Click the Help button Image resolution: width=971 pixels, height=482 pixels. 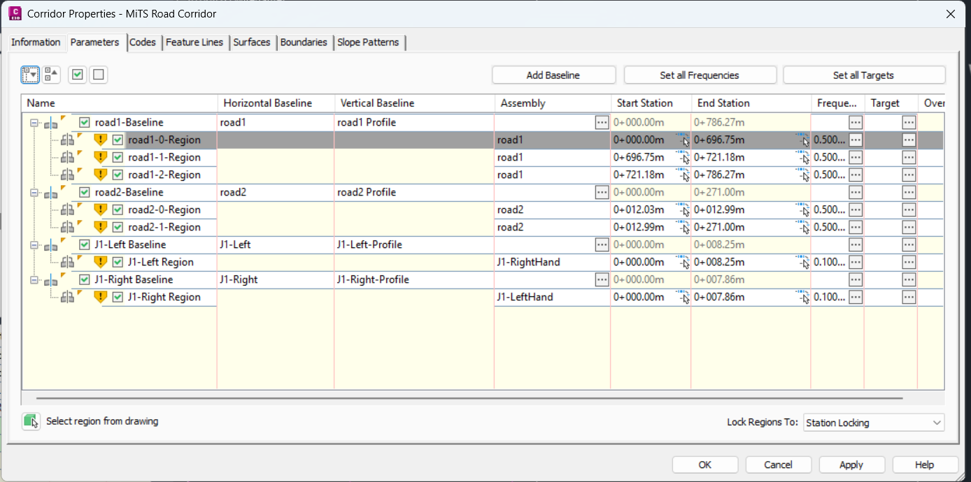click(925, 465)
